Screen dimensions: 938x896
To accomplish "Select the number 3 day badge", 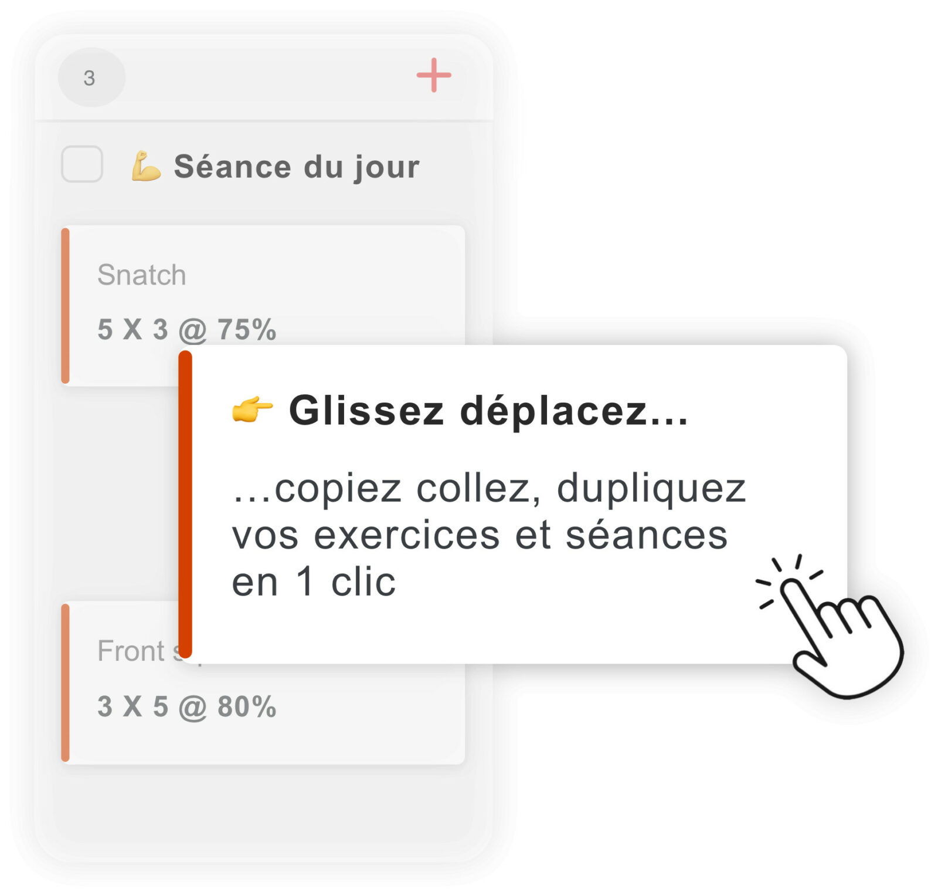I will 91,77.
